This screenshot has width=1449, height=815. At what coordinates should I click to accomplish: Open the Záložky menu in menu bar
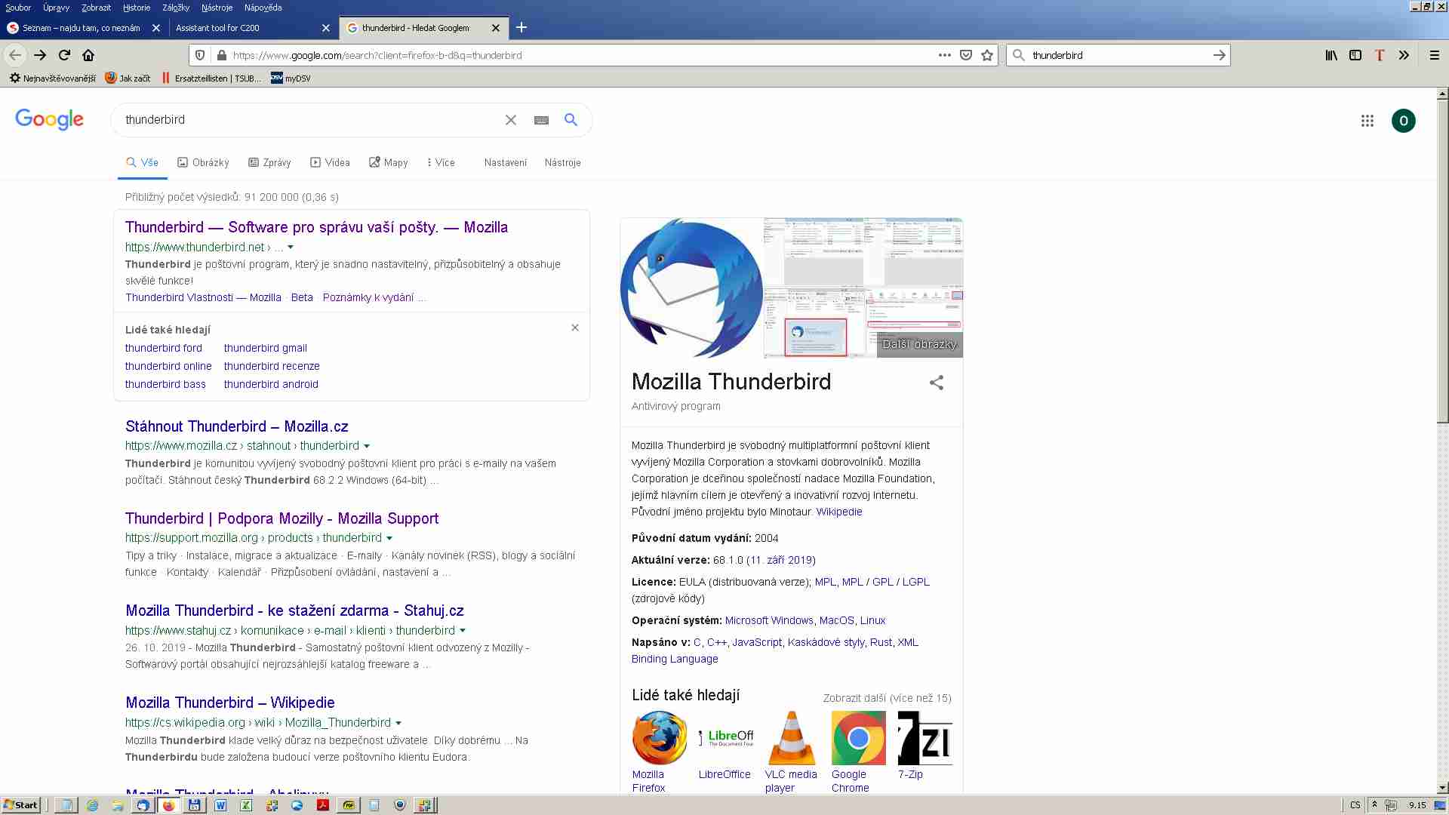(175, 8)
